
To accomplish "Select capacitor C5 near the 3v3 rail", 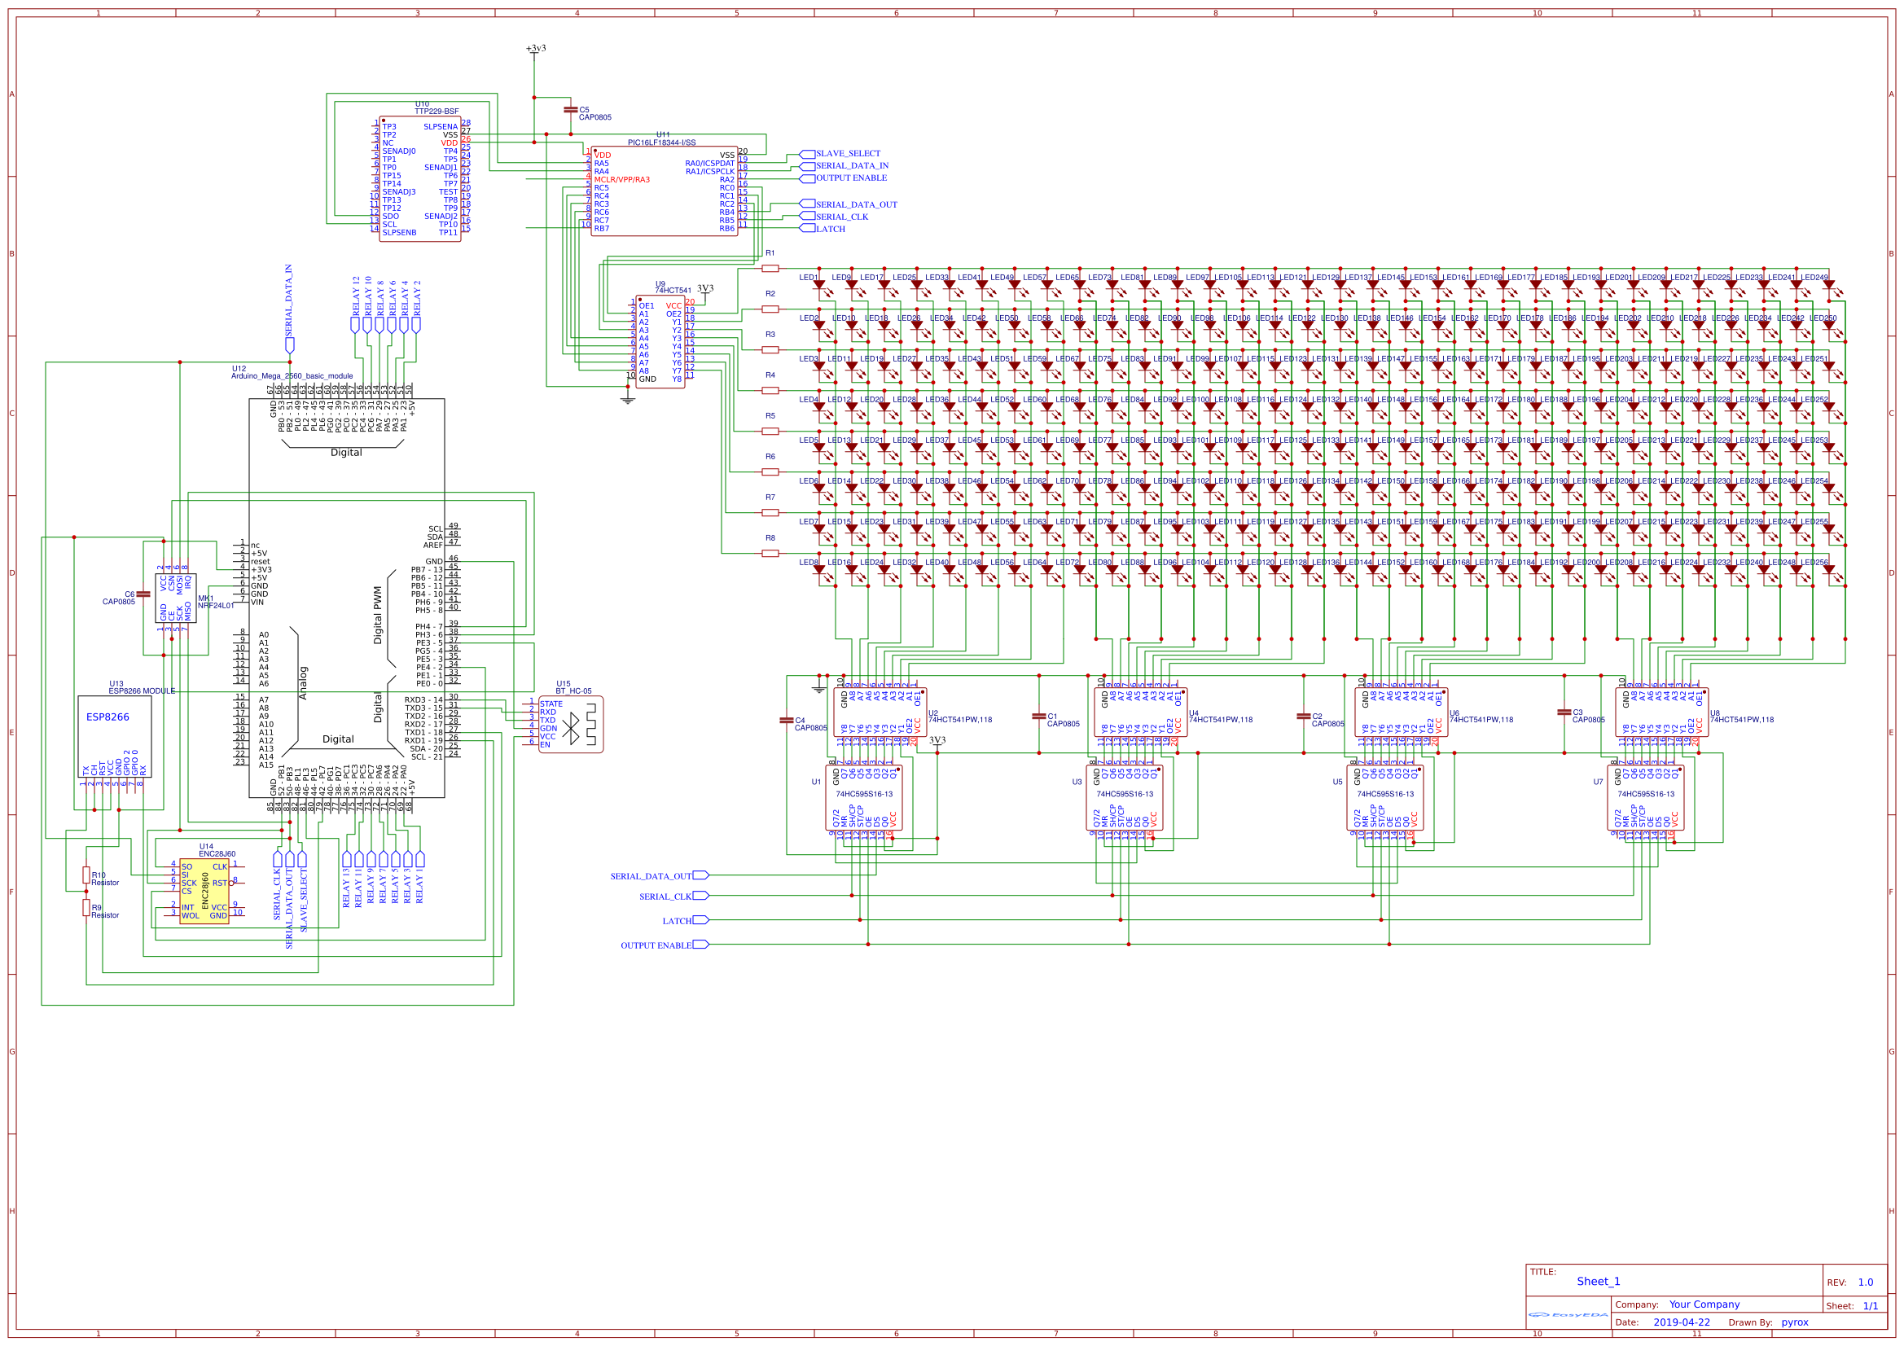I will point(571,110).
